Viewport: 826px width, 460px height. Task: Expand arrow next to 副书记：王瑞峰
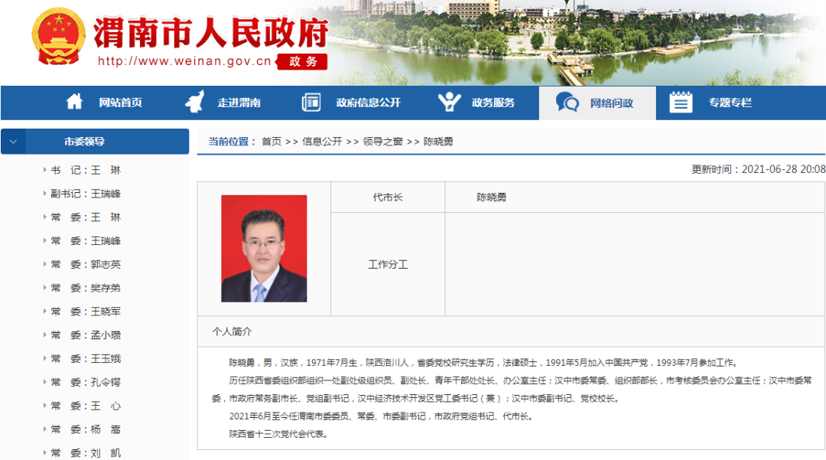tap(44, 194)
